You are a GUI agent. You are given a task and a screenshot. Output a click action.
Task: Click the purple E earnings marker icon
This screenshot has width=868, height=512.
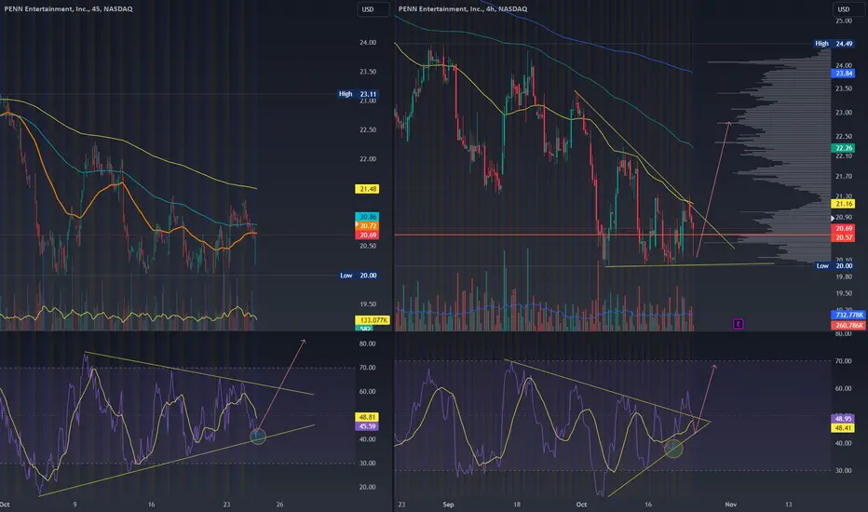click(738, 324)
